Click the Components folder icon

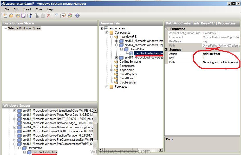click(x=112, y=33)
